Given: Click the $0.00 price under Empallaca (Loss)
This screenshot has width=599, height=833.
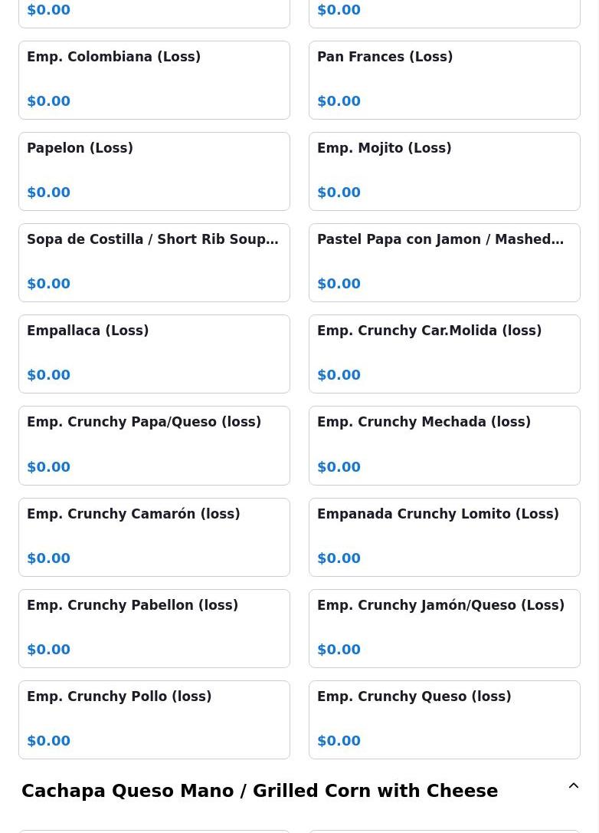Looking at the screenshot, I should (x=49, y=375).
